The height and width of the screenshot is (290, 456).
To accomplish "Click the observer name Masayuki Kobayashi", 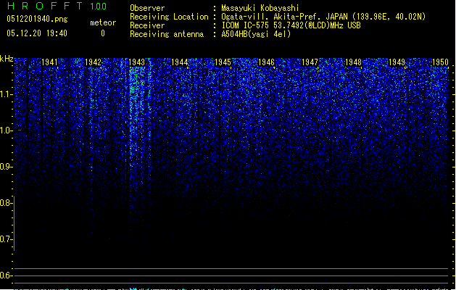I will (260, 8).
